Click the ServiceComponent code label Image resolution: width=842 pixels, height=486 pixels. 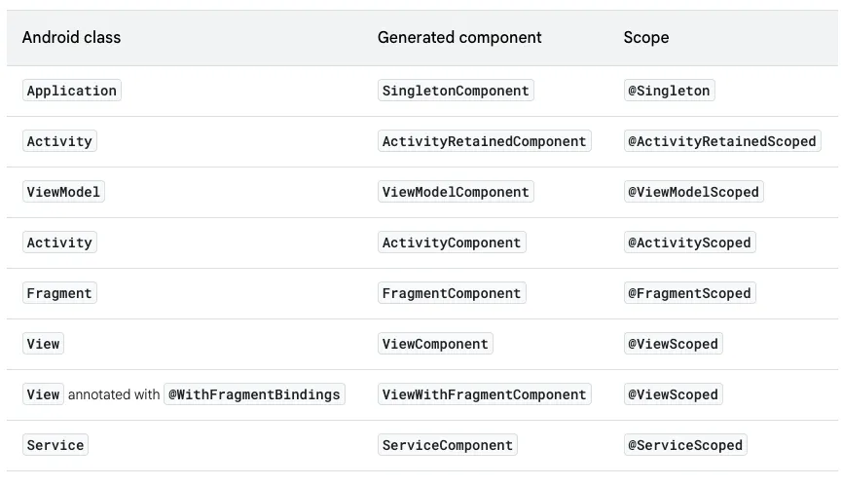tap(447, 445)
